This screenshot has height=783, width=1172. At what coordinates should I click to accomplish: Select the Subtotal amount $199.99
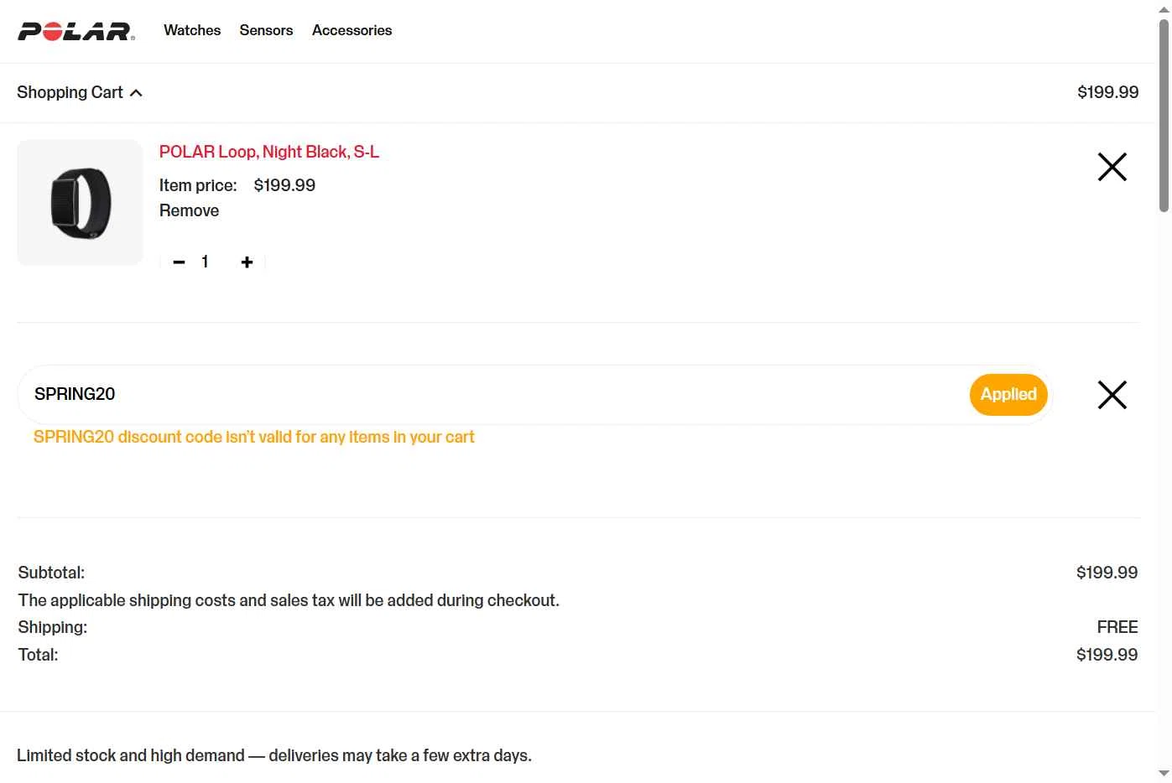click(x=1107, y=573)
